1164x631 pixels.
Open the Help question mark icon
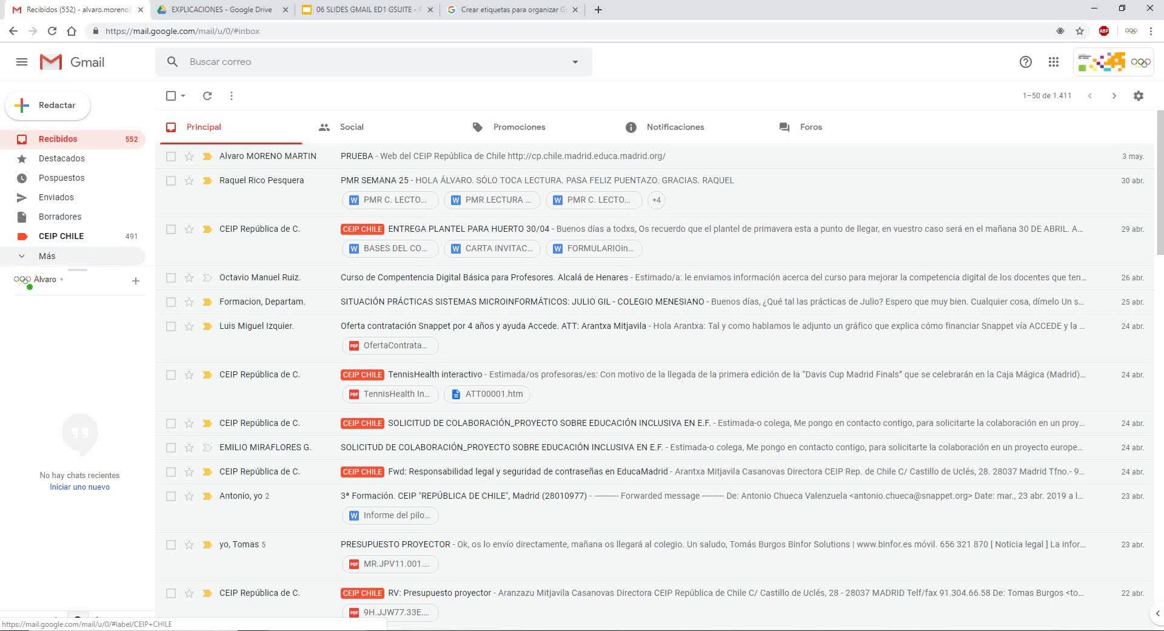tap(1025, 62)
